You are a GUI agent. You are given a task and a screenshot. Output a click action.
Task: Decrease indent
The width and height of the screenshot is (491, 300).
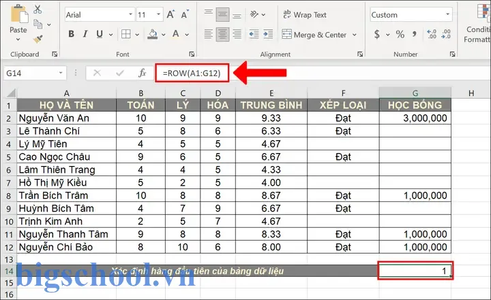tap(254, 34)
